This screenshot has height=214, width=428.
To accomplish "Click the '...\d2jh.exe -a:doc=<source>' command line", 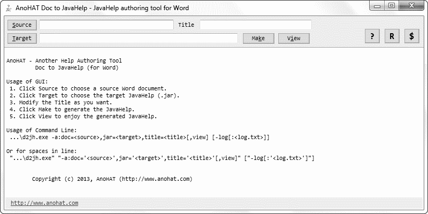I will pyautogui.click(x=139, y=137).
